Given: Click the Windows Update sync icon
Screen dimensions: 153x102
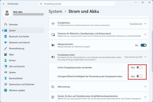Looking at the screenshot, I should [x=6, y=90].
